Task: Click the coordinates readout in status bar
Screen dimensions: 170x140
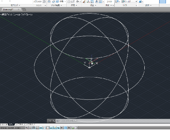Action: [x=10, y=128]
